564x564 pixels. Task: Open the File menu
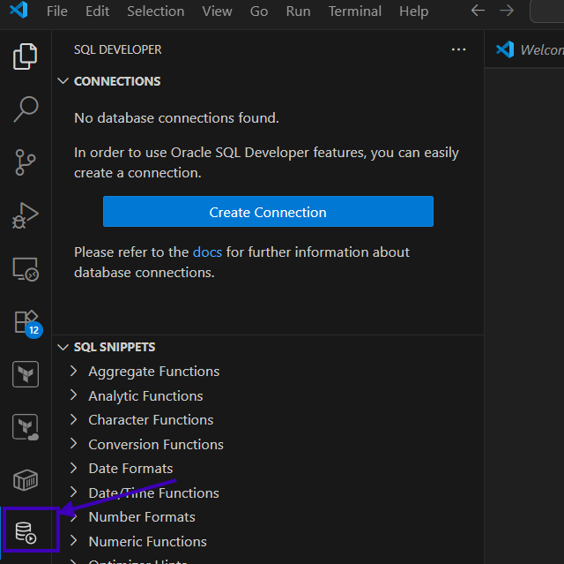pos(56,11)
